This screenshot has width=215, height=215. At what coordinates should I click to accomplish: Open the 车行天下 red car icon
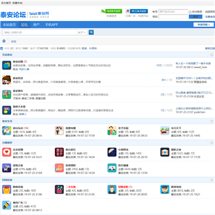[165, 131]
